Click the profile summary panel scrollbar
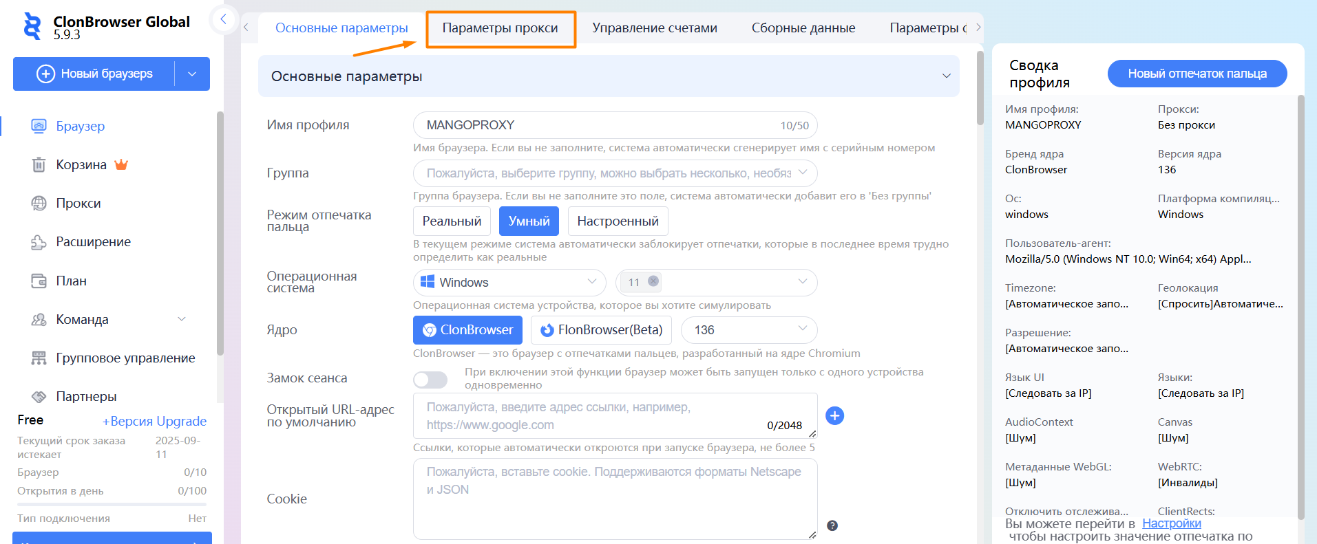The image size is (1317, 544). 1301,307
